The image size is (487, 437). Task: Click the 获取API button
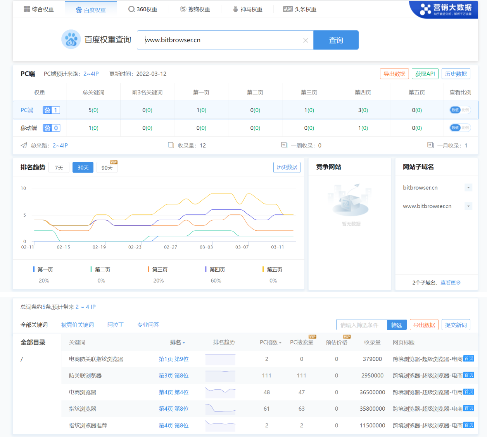(425, 74)
